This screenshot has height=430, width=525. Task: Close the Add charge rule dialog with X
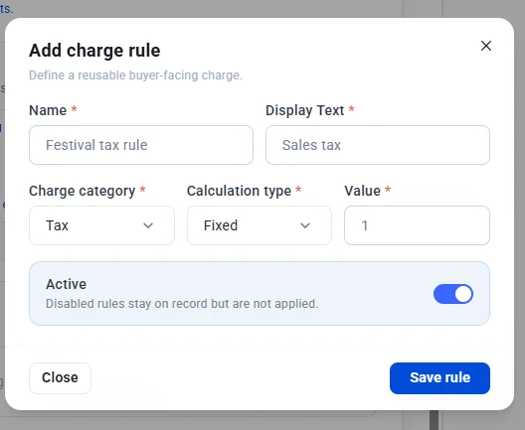[x=486, y=46]
